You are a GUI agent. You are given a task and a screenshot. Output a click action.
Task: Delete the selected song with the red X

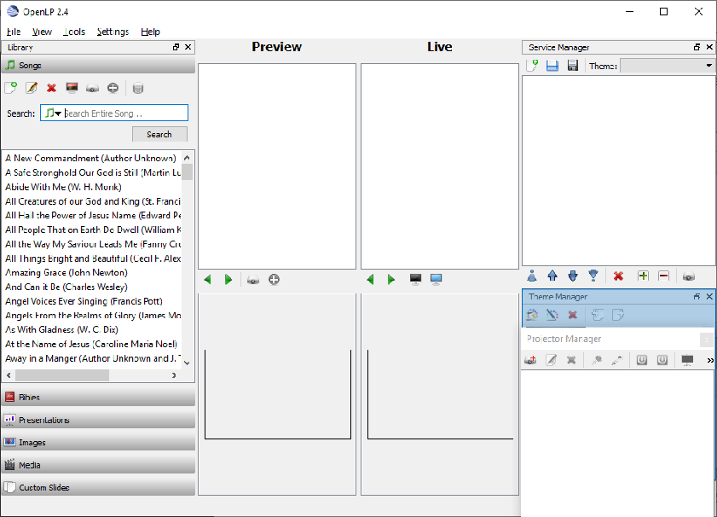point(51,88)
